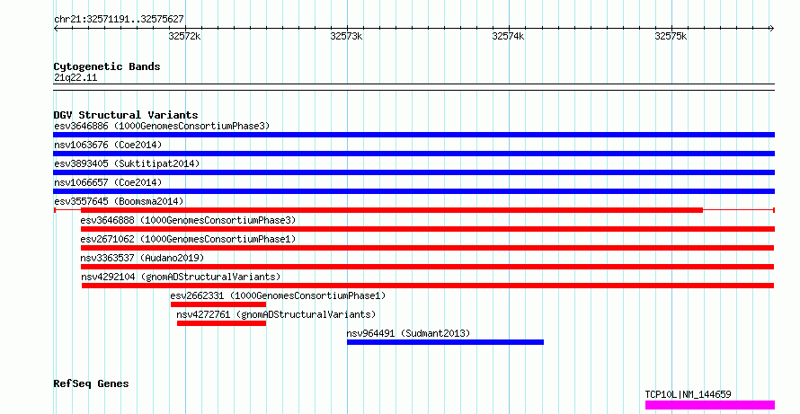Click the esv2671062 (1000GenomesConsortiumPhase1) label
This screenshot has height=414, width=800.
pos(188,239)
